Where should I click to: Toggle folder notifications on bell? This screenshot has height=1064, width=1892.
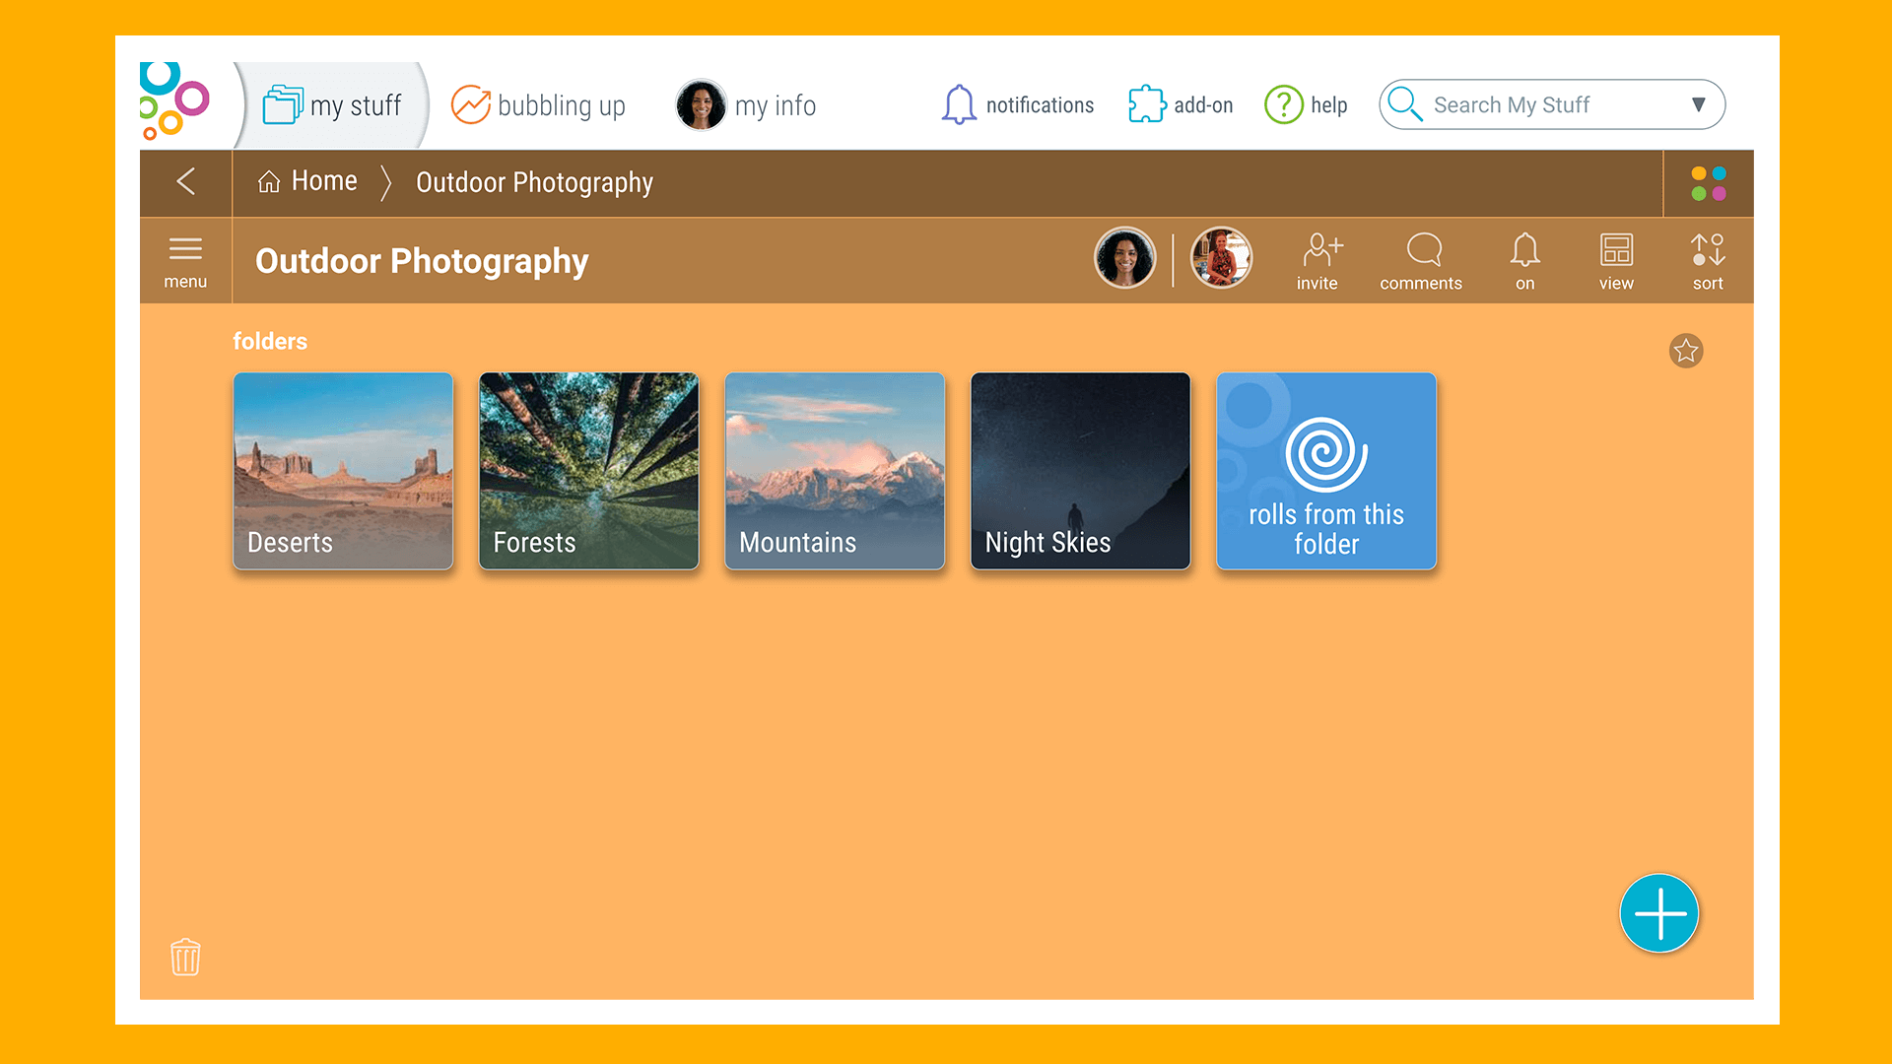(1524, 262)
